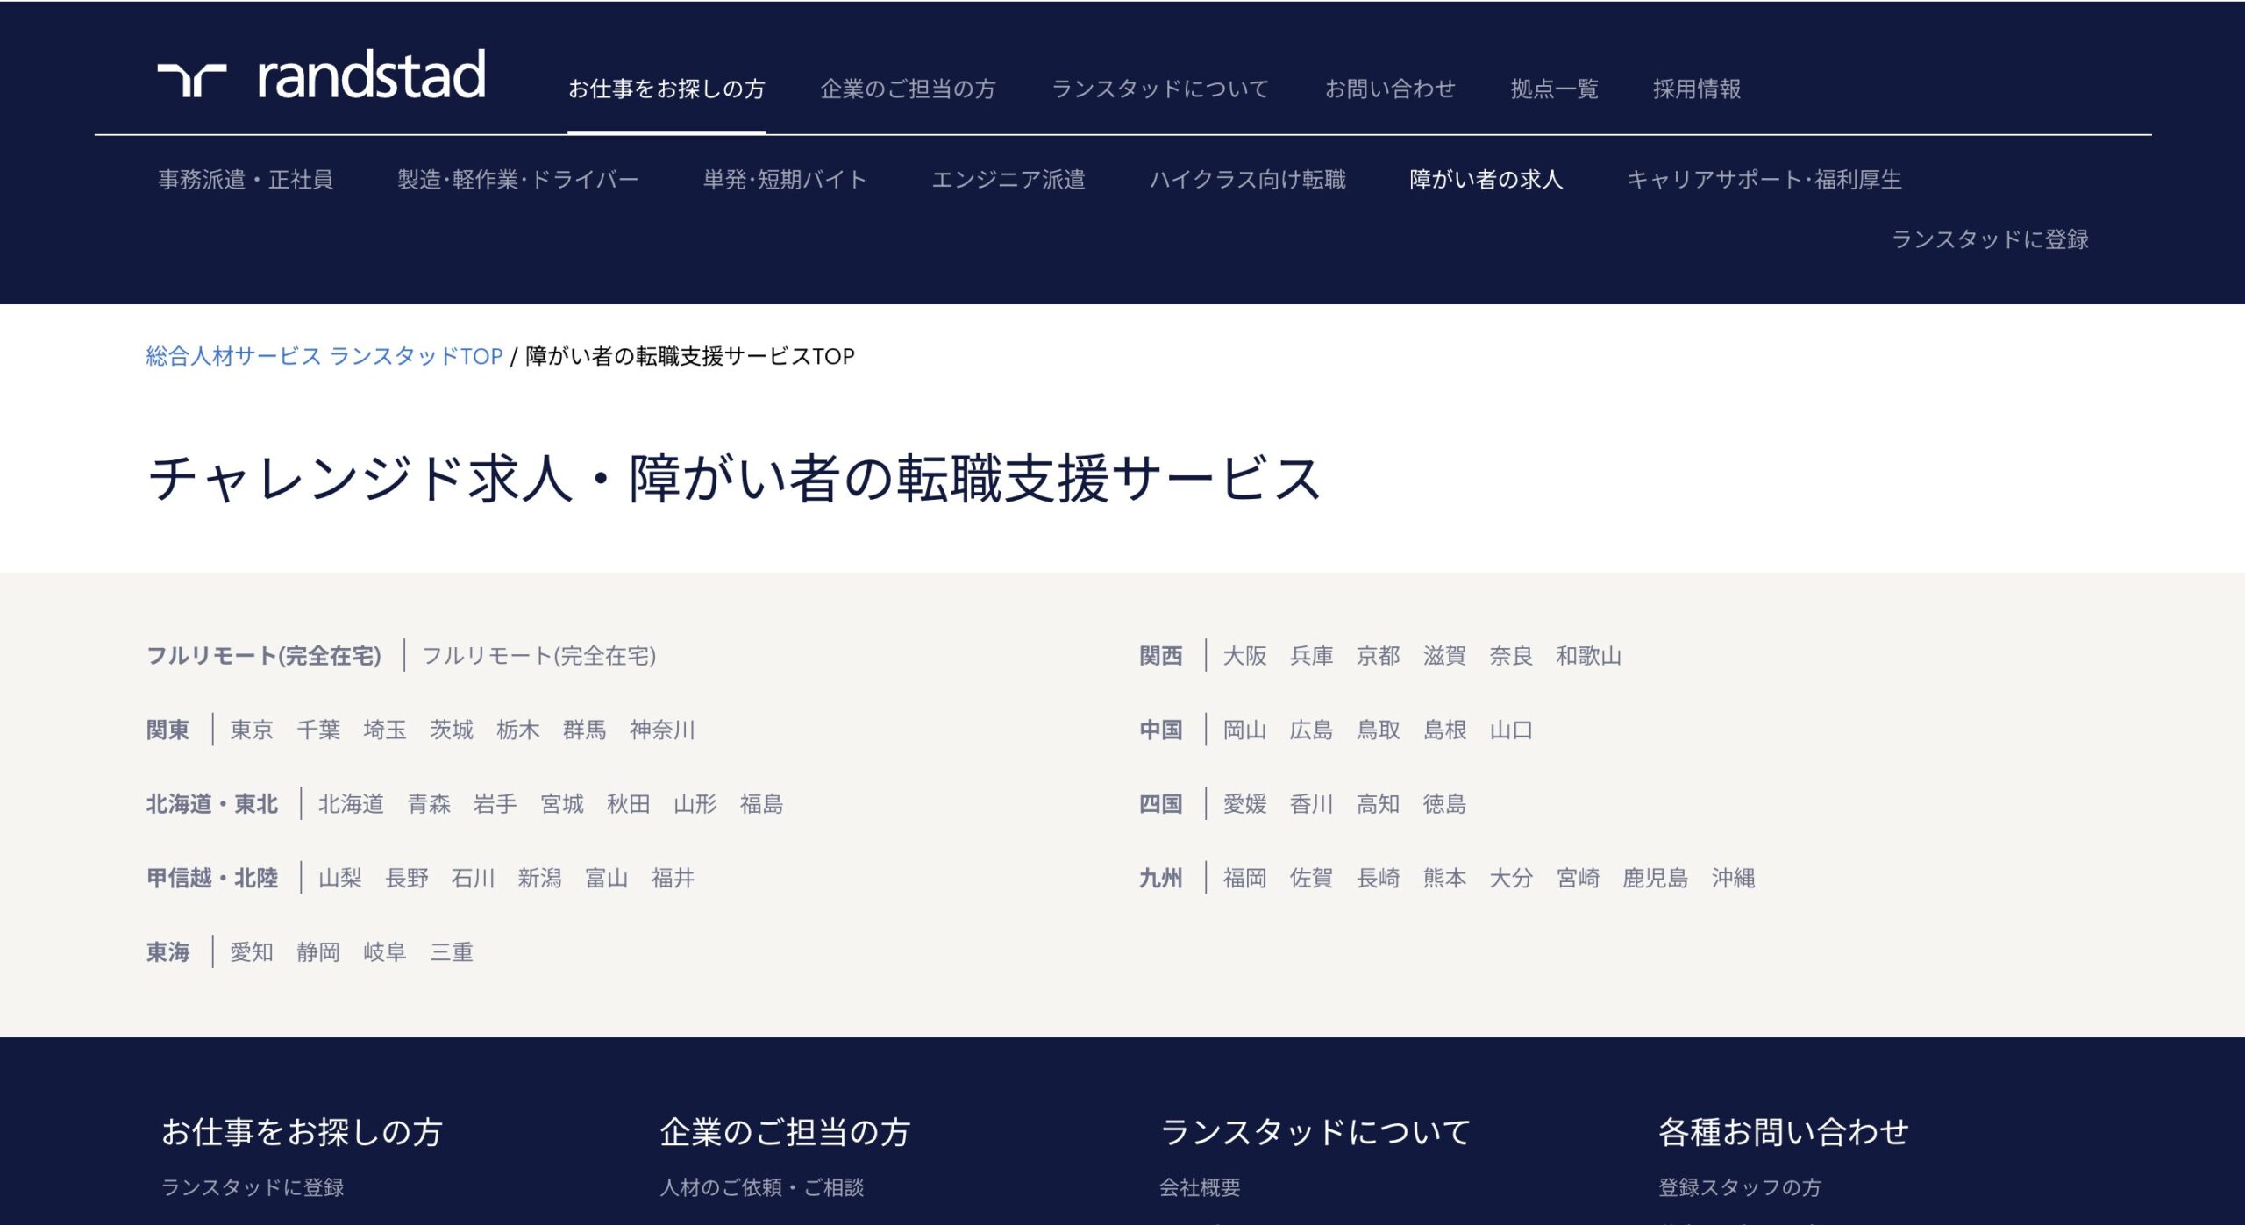Open 拠点一覧 in header navigation
Screen dimensions: 2245x1225
[1554, 89]
